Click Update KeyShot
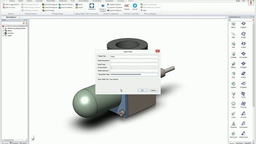The width and height of the screenshot is (256, 144). (114, 4)
